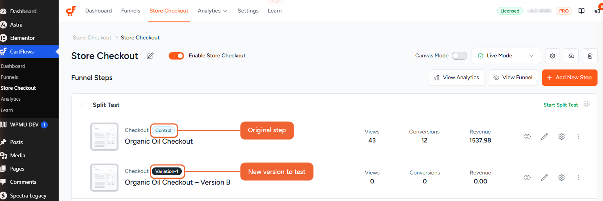Open more options for Version B step
Viewport: 603px width, 201px height.
tap(579, 178)
